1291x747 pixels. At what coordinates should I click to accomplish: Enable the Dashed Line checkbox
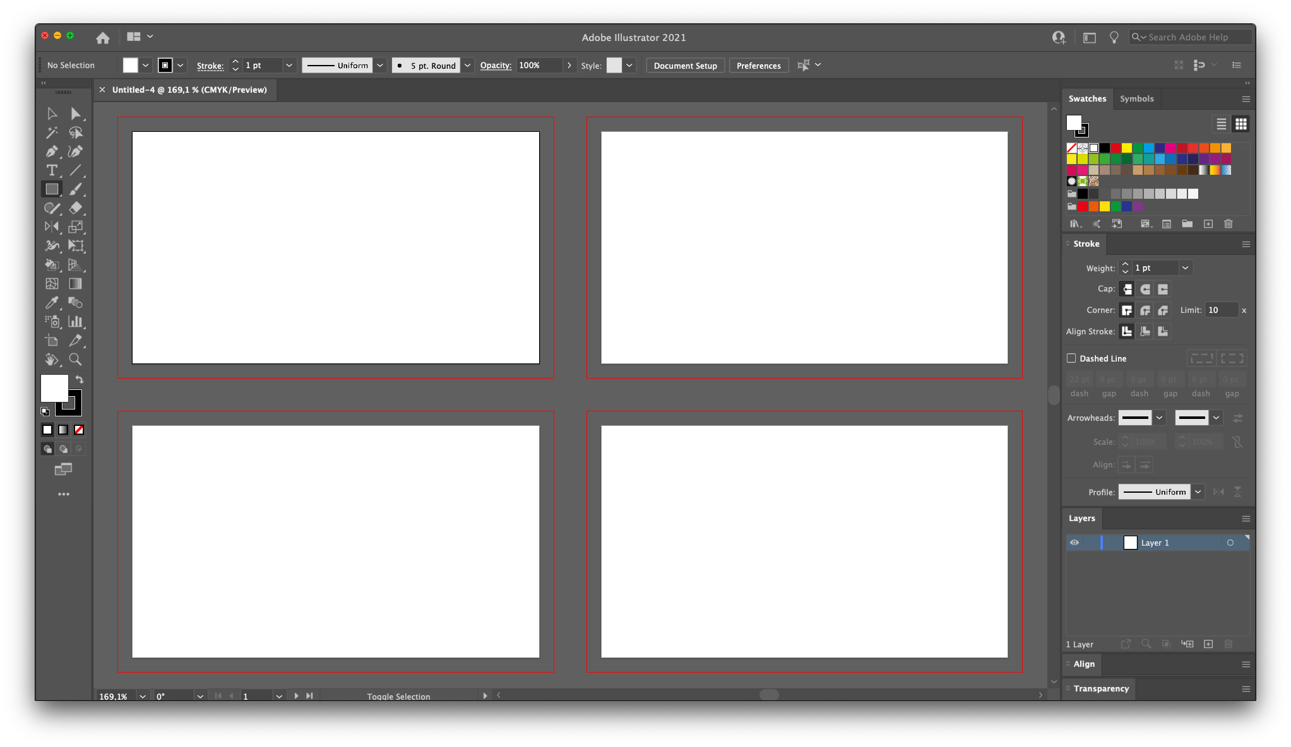coord(1071,358)
